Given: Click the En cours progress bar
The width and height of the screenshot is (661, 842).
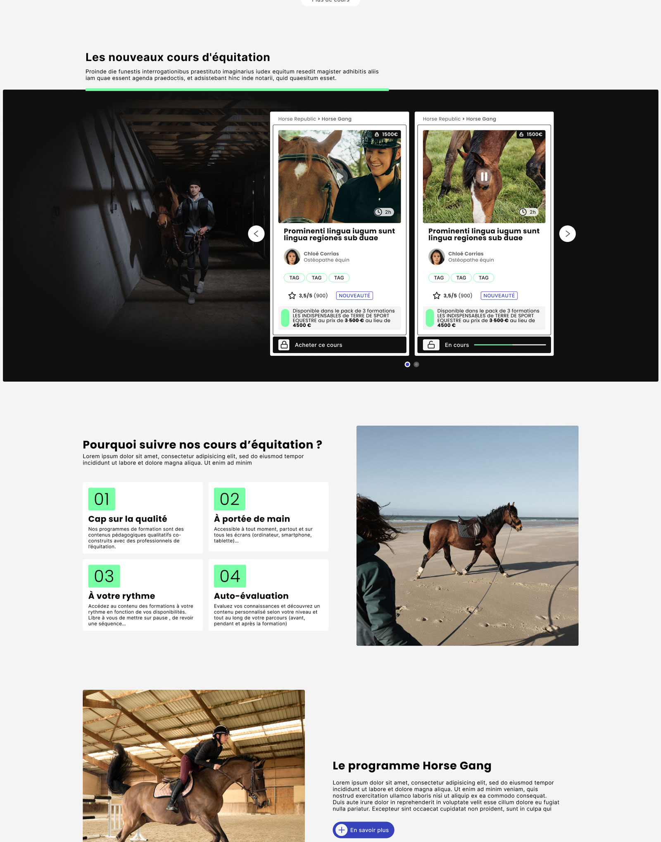Looking at the screenshot, I should pyautogui.click(x=510, y=345).
